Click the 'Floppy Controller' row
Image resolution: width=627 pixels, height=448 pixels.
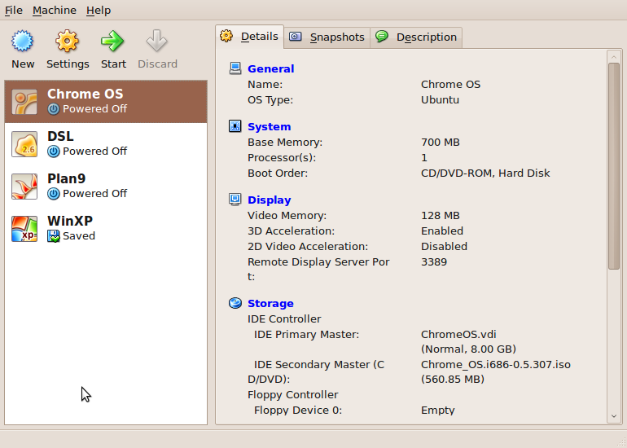(x=292, y=395)
